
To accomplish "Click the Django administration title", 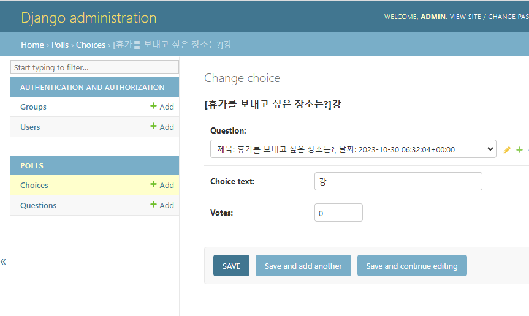I will [89, 18].
